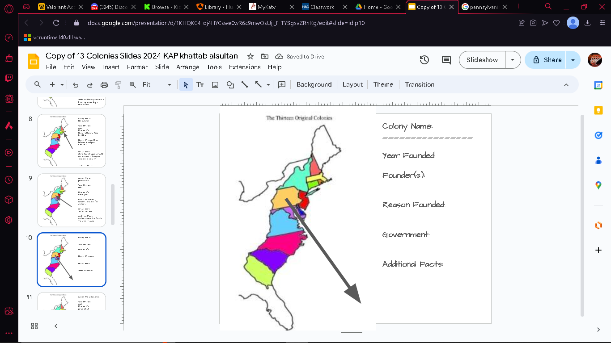Click the Print icon
This screenshot has height=343, width=611.
[104, 84]
